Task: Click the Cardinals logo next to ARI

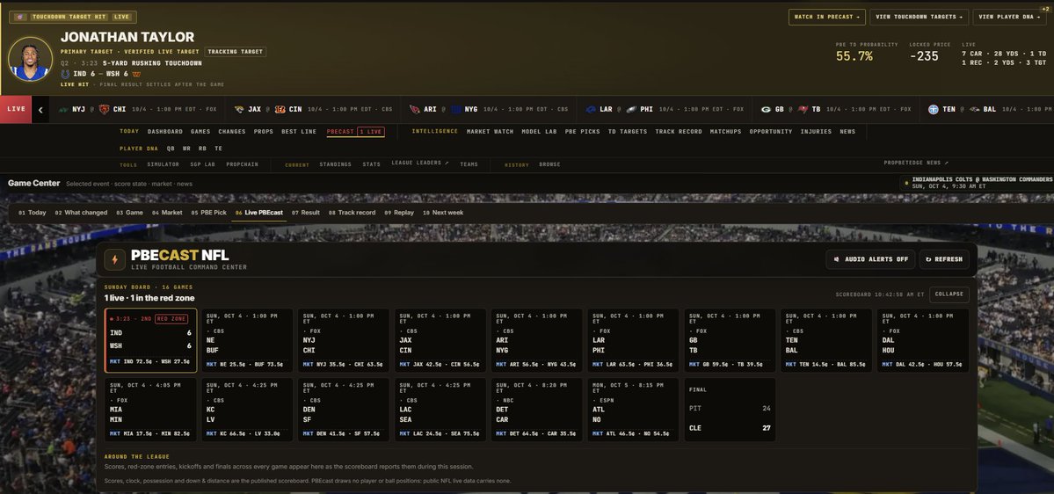Action: coord(415,110)
